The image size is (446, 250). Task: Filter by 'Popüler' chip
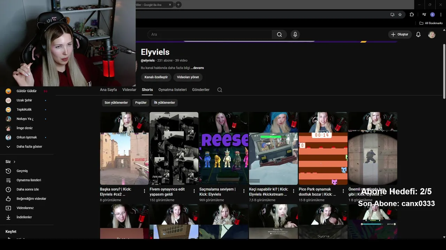point(141,102)
